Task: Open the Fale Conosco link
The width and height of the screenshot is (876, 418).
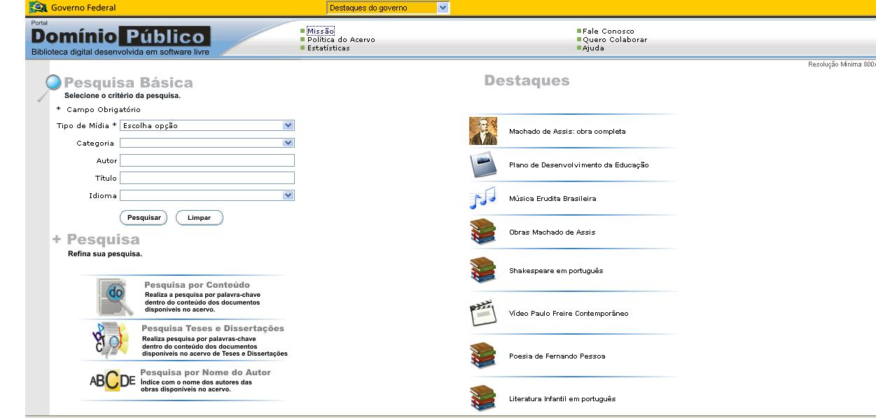Action: pyautogui.click(x=608, y=32)
